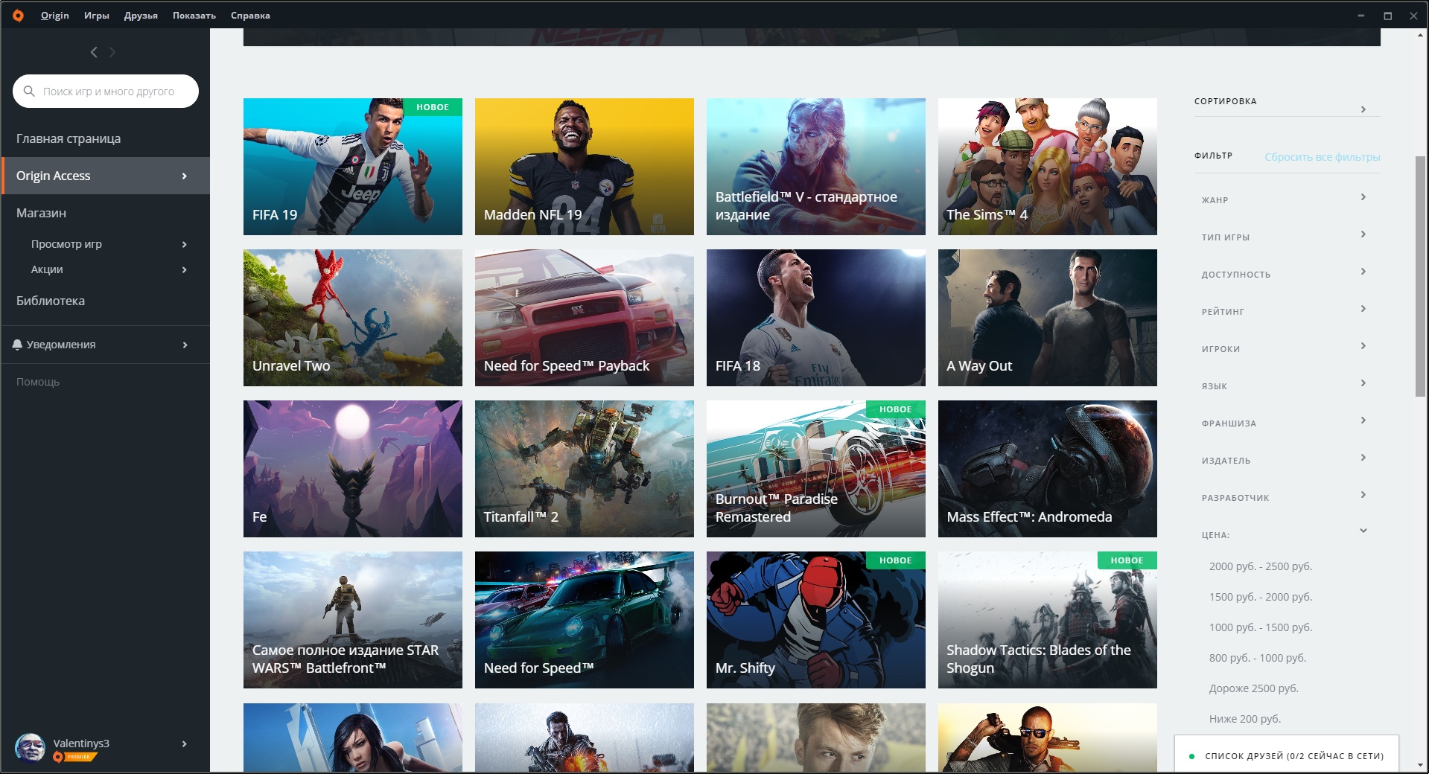This screenshot has height=774, width=1429.
Task: Open the Друзья menu
Action: tap(141, 15)
